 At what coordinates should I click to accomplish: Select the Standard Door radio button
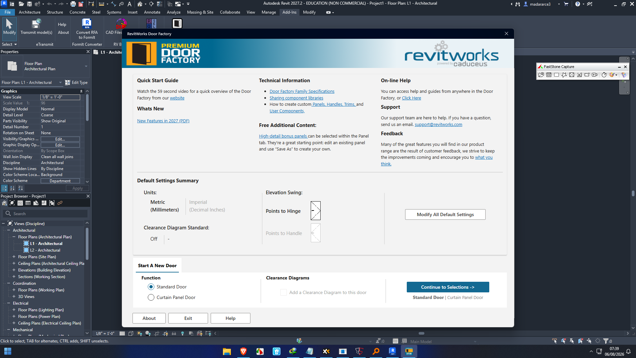151,287
